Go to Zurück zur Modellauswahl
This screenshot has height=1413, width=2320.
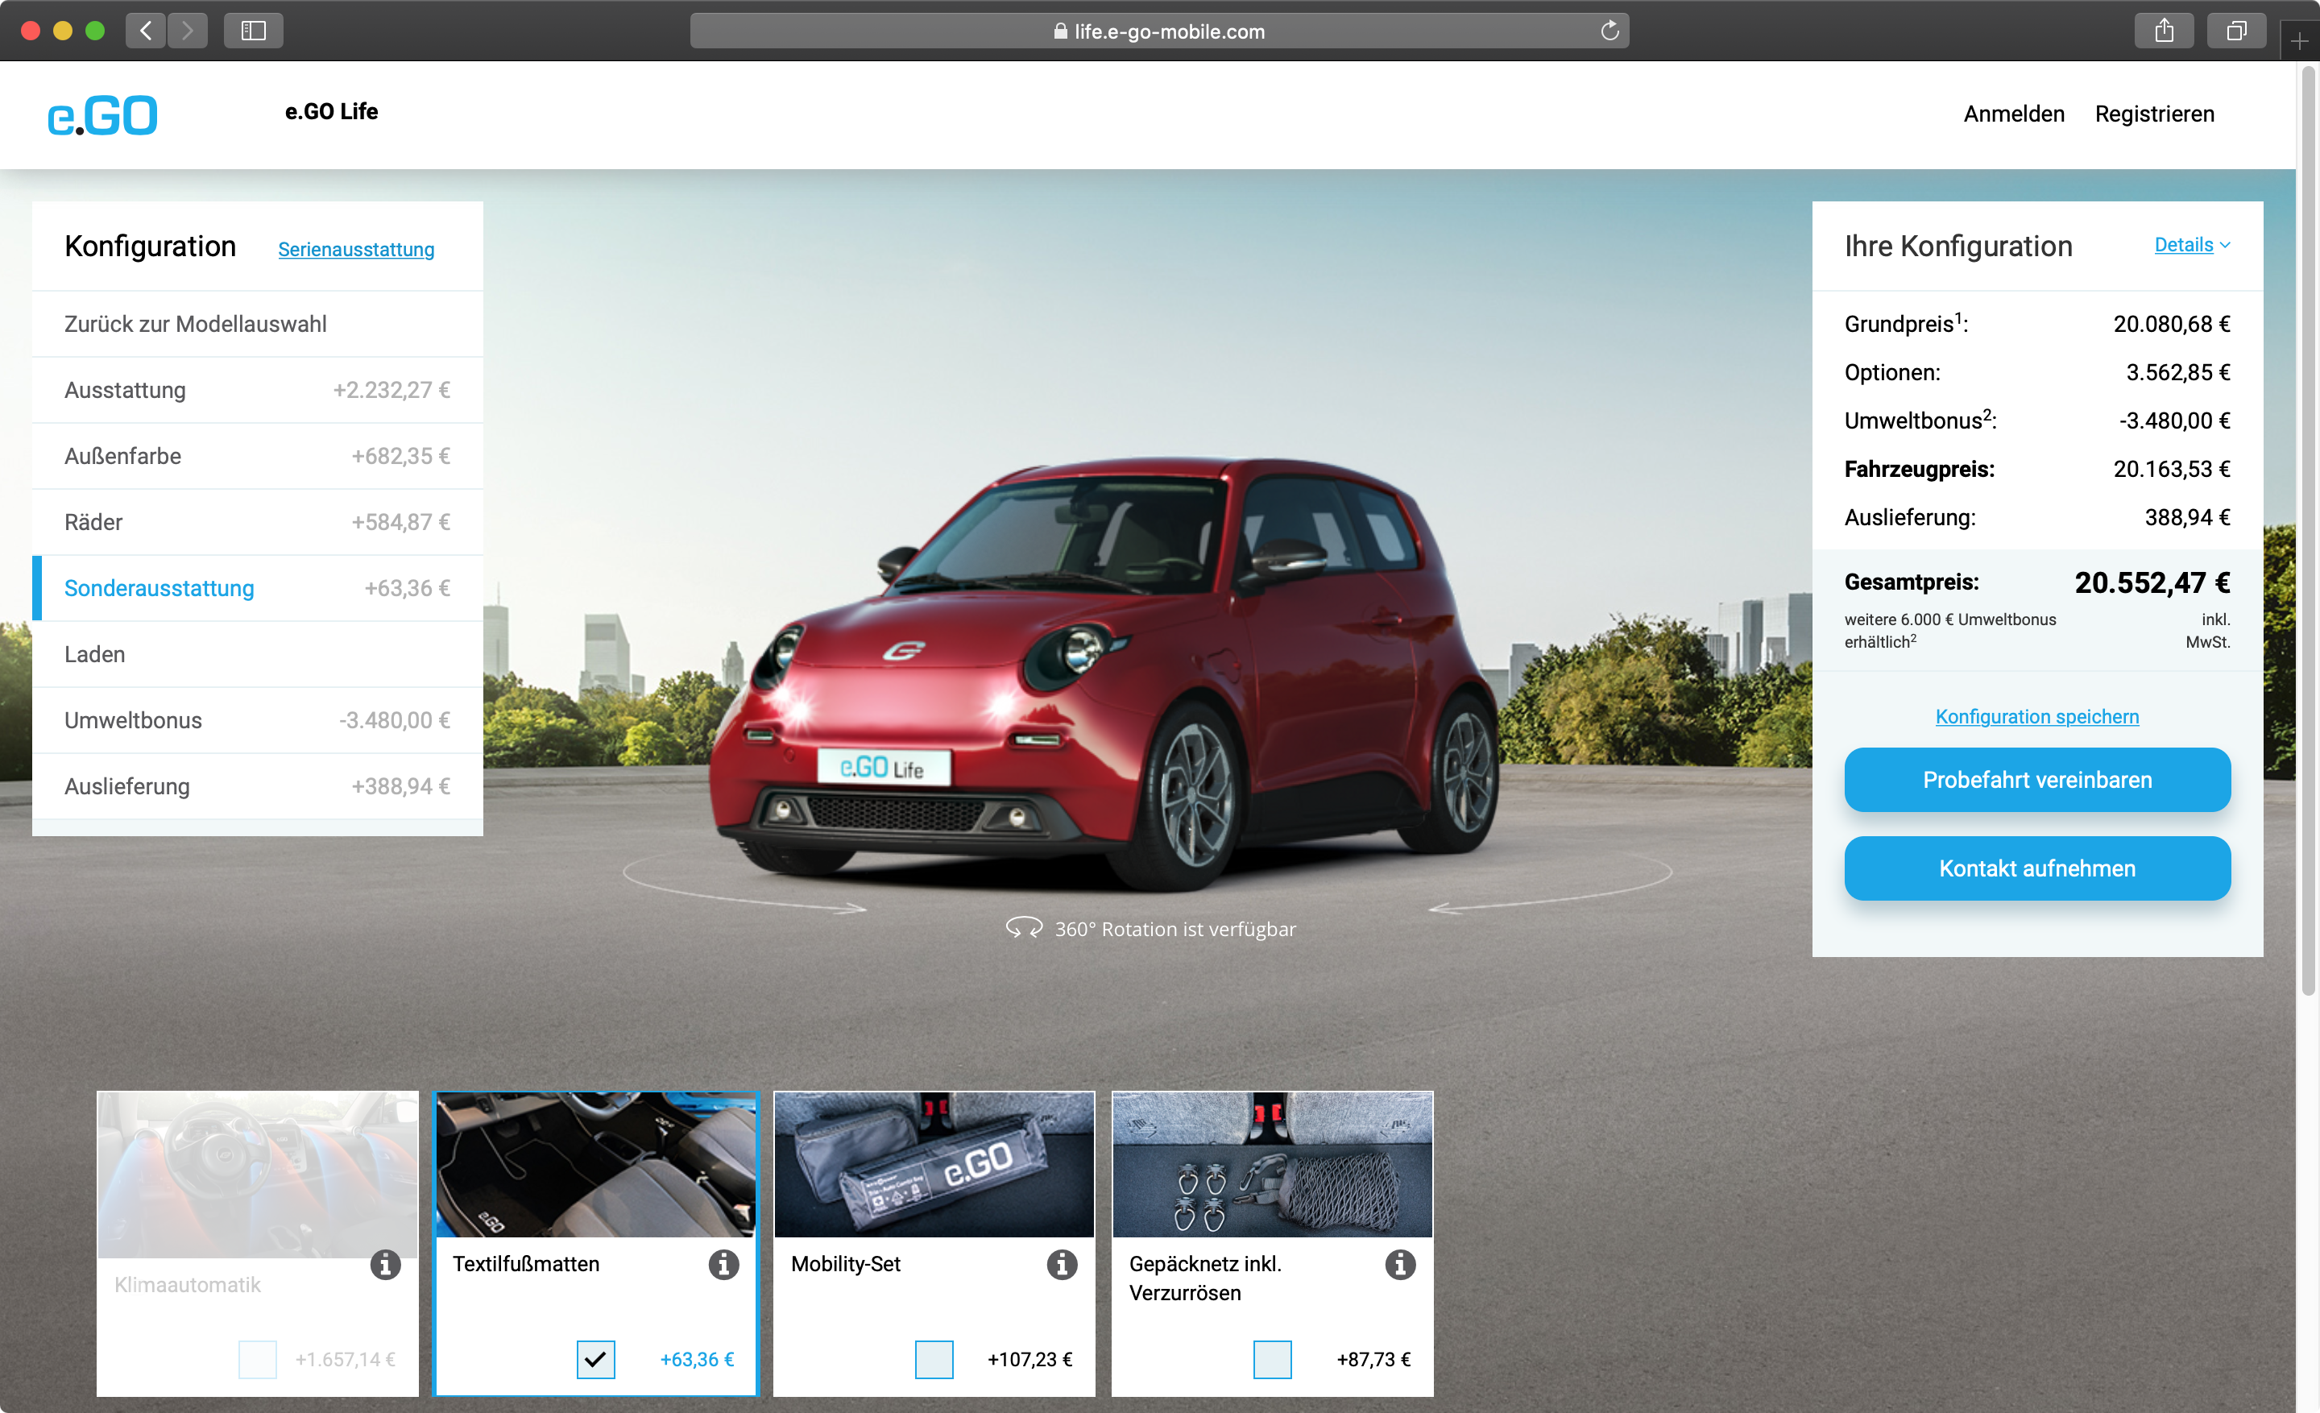257,324
